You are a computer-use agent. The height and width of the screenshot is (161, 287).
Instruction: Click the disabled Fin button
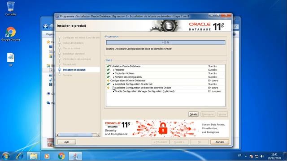[x=199, y=142]
